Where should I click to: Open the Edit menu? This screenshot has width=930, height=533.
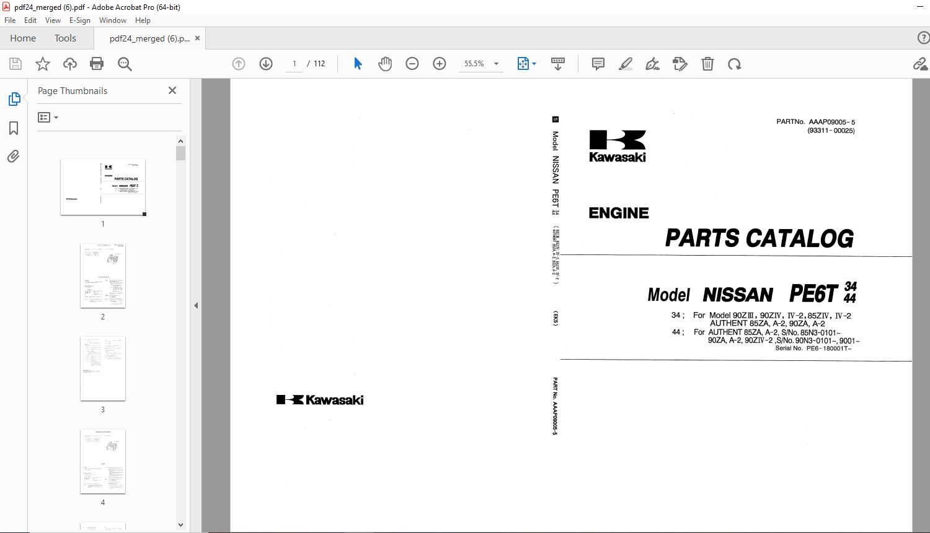click(x=30, y=20)
